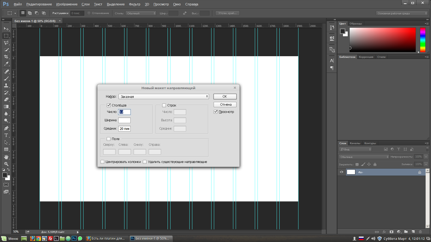Click the create new layer icon
Viewport: 431px width, 242px height.
click(413, 232)
